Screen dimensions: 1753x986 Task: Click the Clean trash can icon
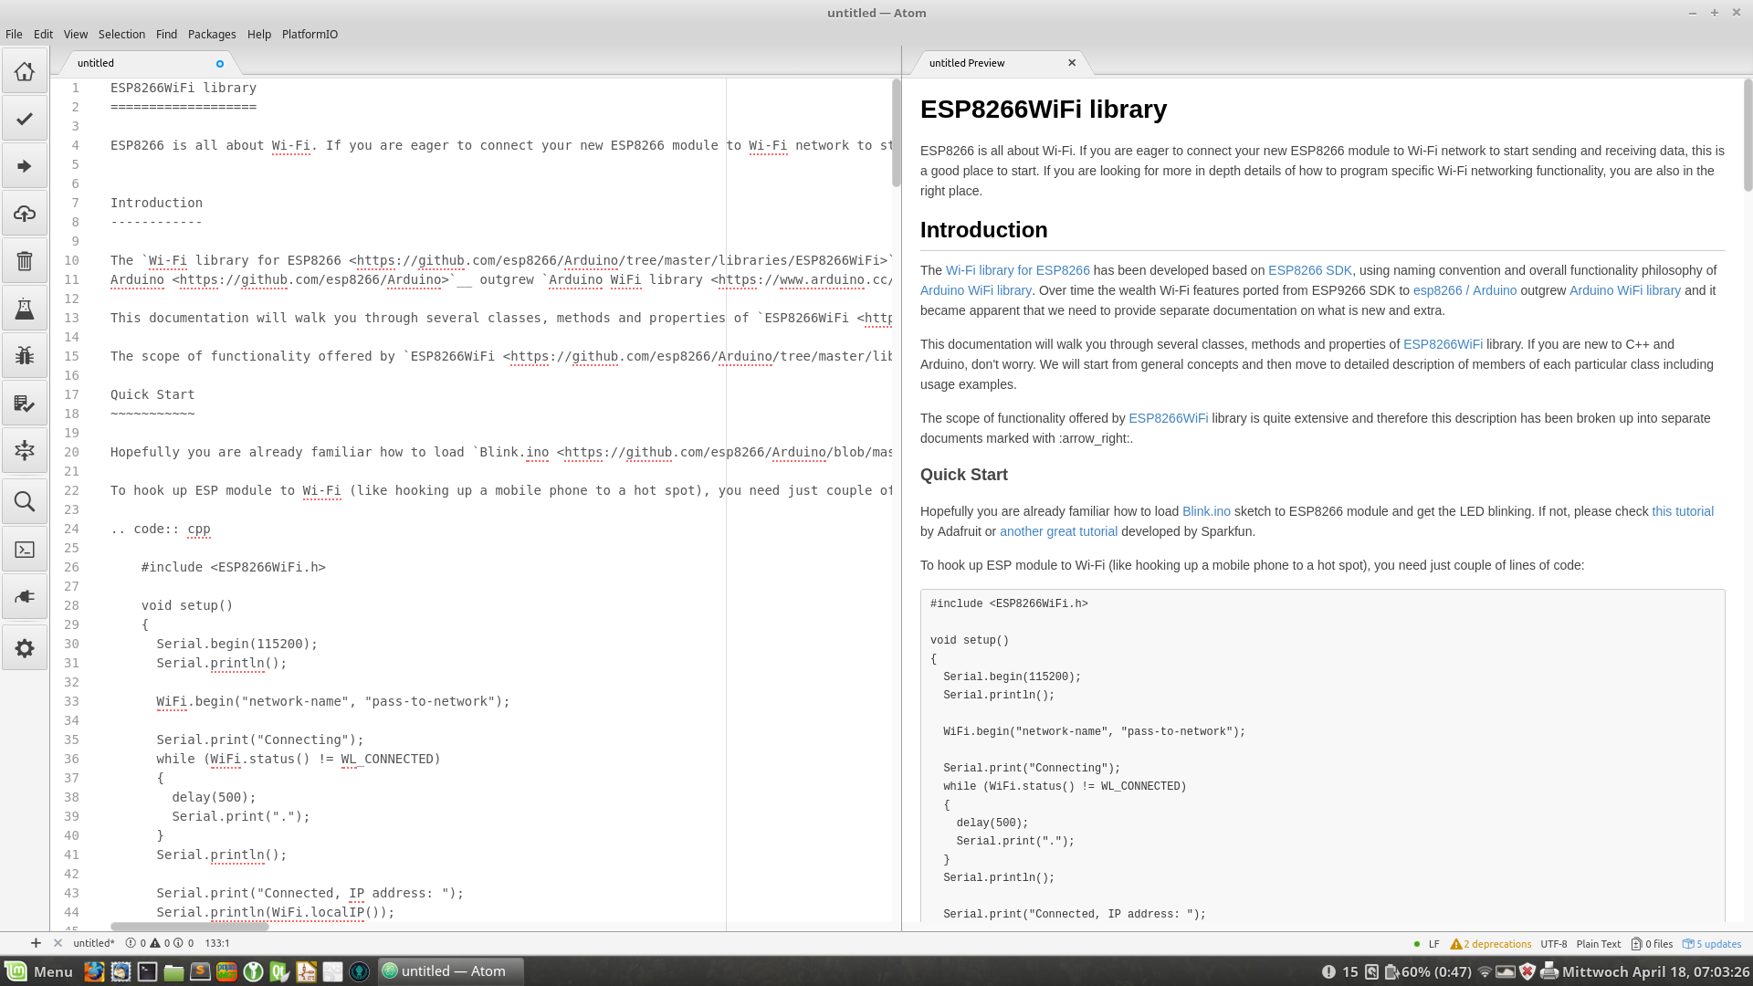25,261
